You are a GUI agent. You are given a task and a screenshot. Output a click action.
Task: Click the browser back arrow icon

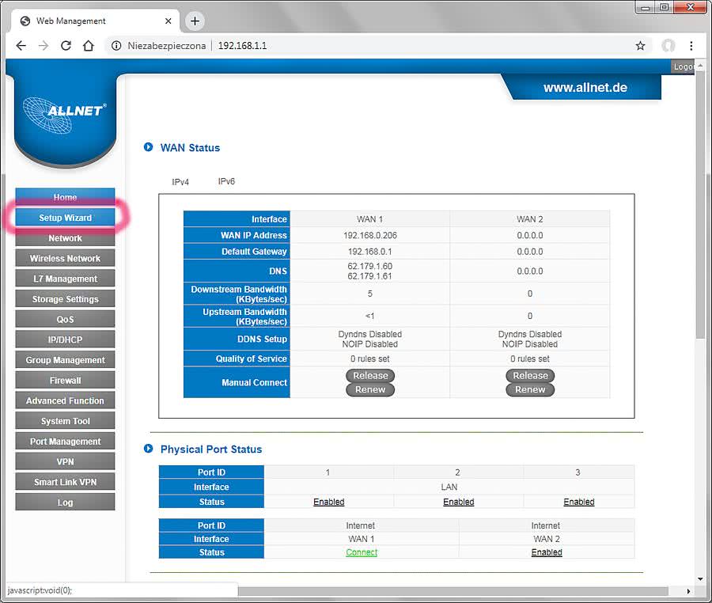pyautogui.click(x=21, y=46)
